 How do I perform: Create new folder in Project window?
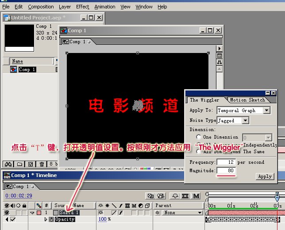coord(19,164)
